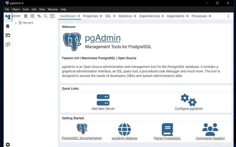The image size is (236, 147).
Task: Click the pgAdmin Website globe icon
Action: click(x=124, y=129)
